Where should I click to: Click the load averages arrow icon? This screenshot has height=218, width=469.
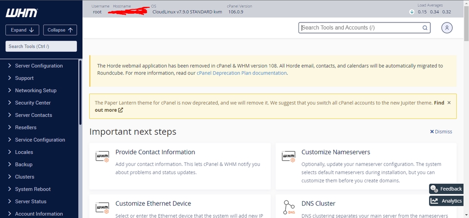pos(412,12)
